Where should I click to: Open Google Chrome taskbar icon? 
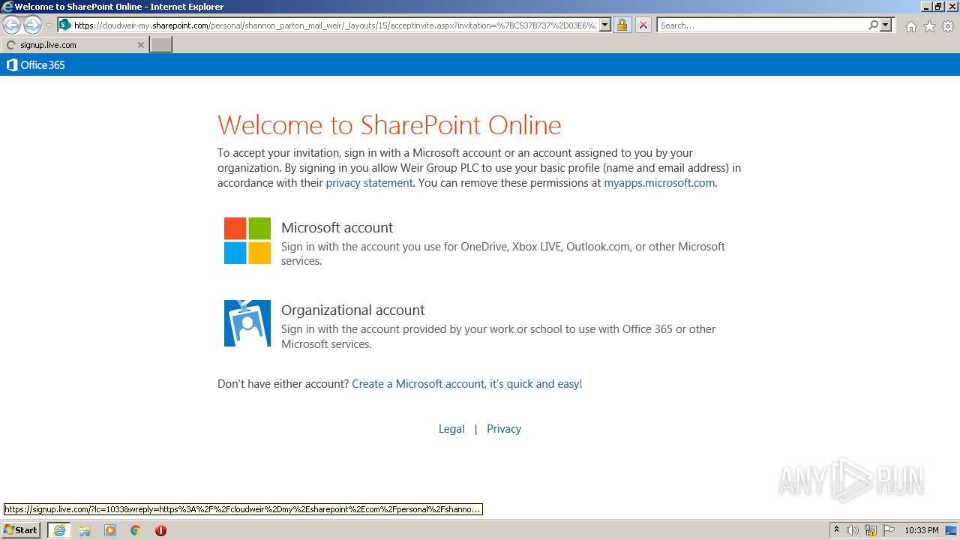[x=136, y=530]
